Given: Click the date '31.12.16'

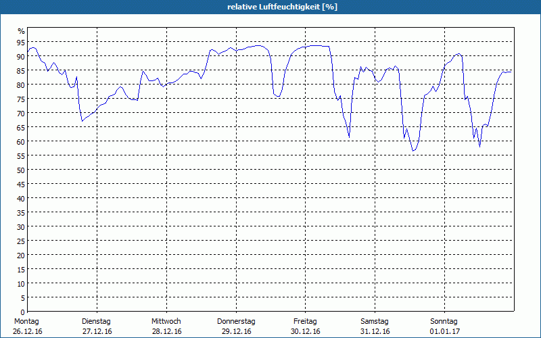Looking at the screenshot, I should coord(375,332).
